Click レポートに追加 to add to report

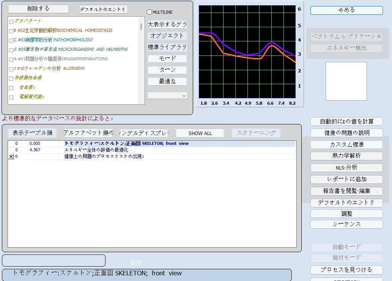[x=346, y=179]
